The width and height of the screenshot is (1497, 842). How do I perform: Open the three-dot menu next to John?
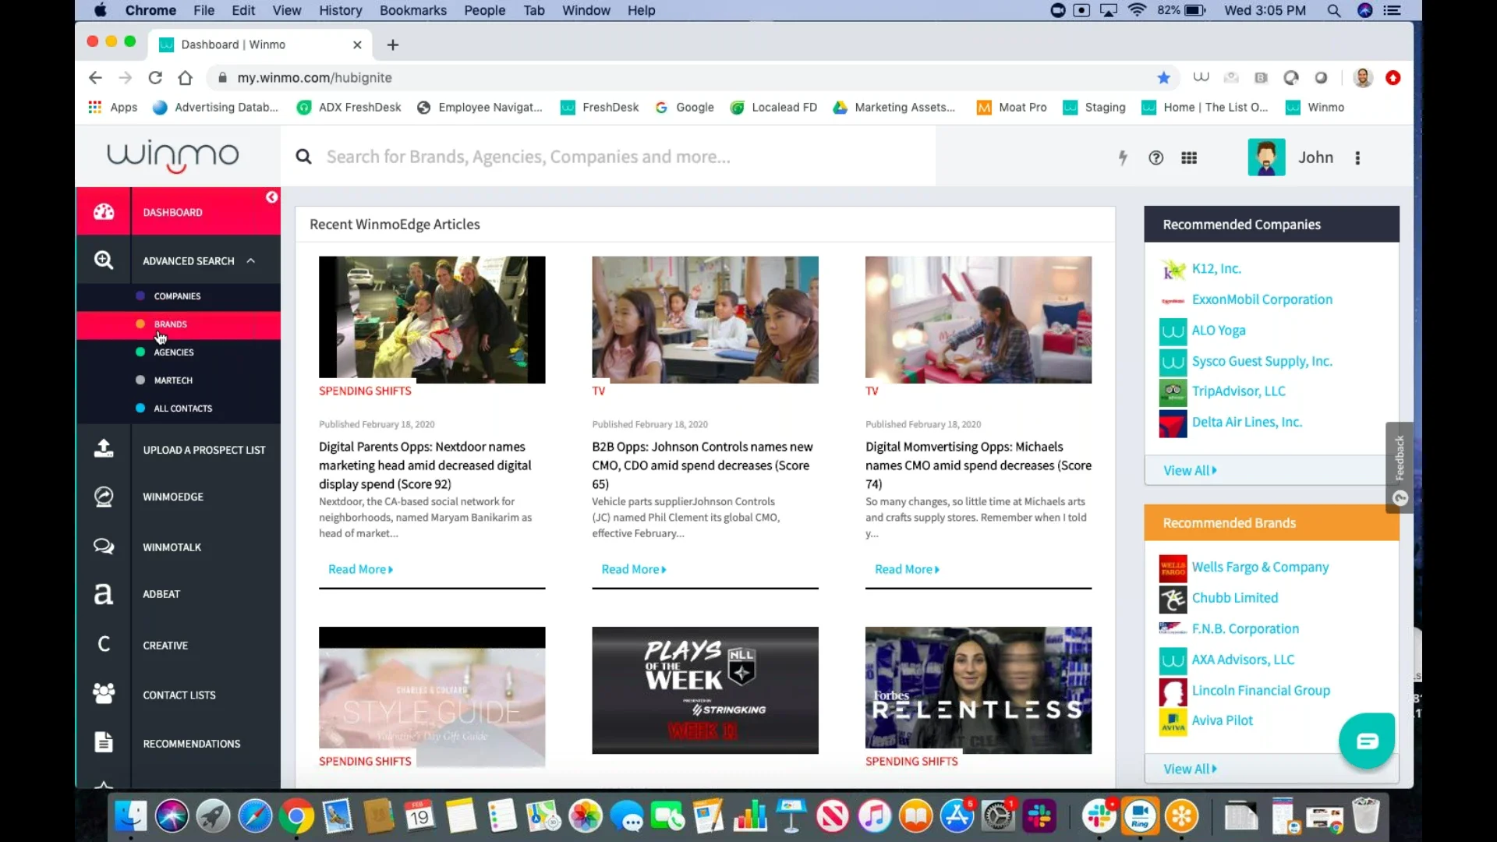(1357, 157)
